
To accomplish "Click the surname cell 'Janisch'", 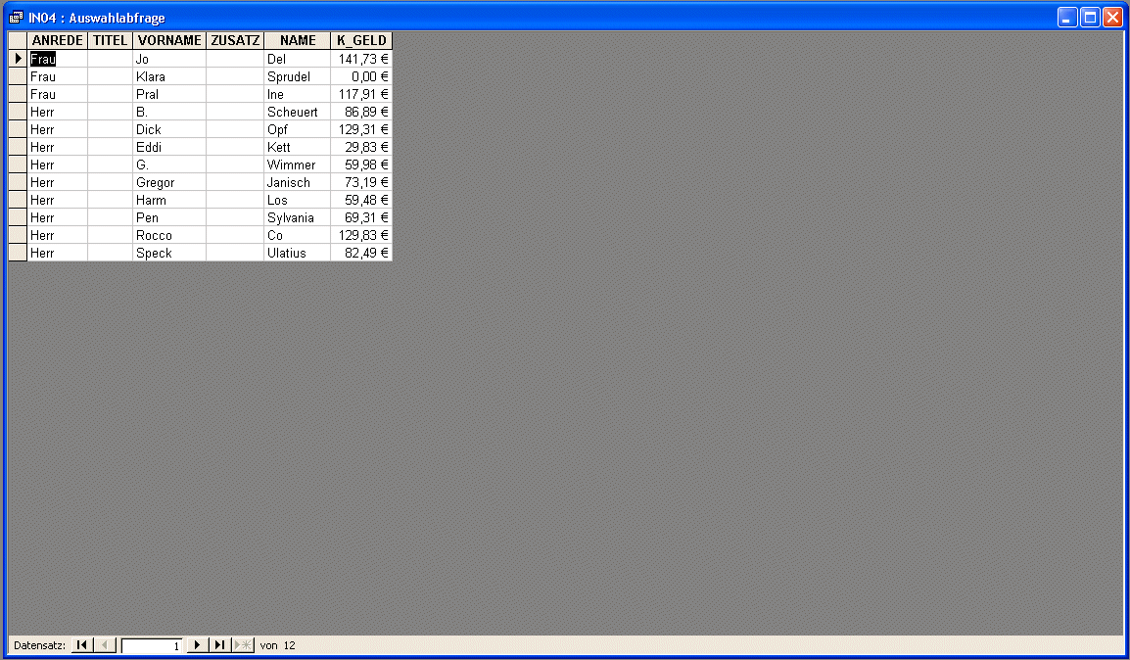I will click(297, 182).
